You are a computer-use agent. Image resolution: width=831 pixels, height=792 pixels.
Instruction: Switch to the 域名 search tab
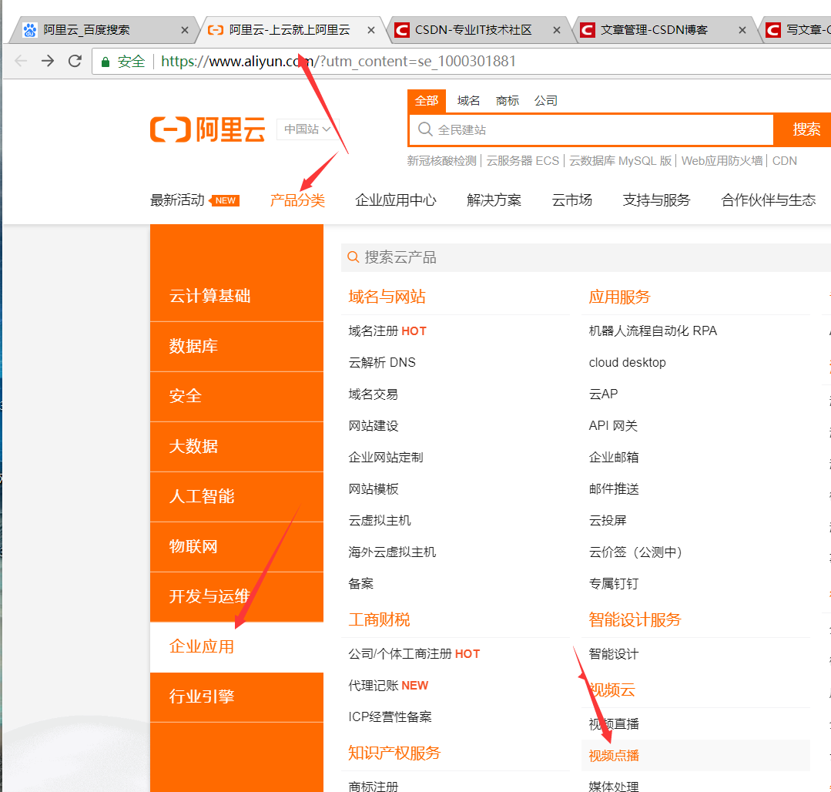click(470, 100)
